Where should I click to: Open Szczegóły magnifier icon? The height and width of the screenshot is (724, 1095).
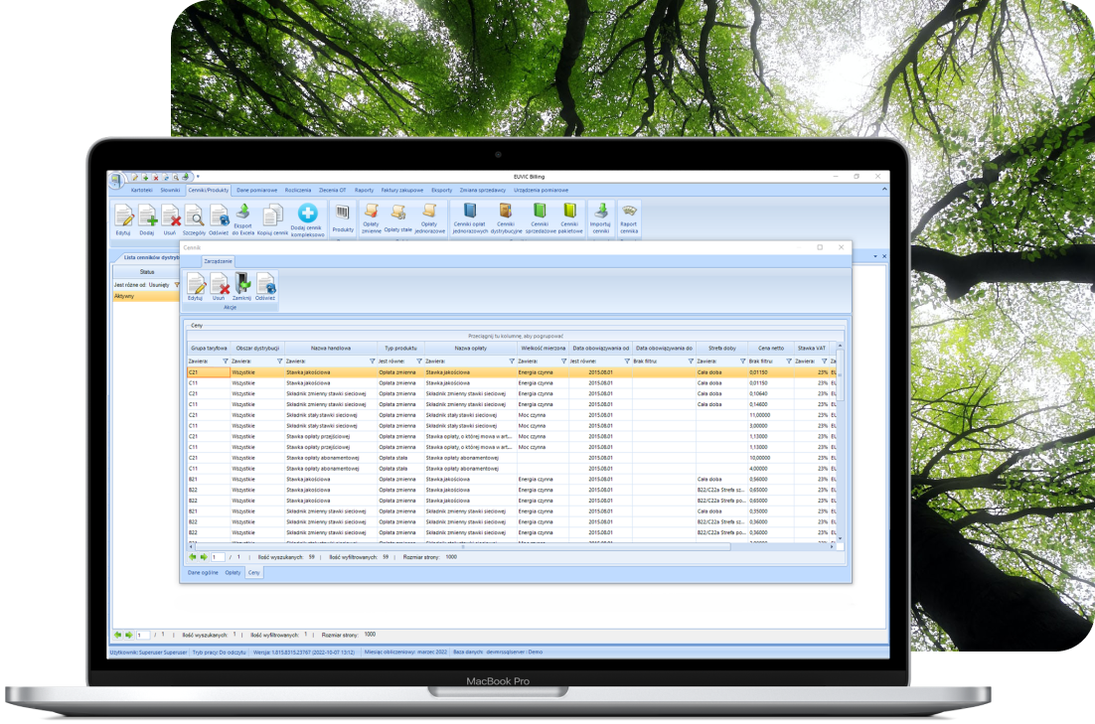(x=194, y=216)
